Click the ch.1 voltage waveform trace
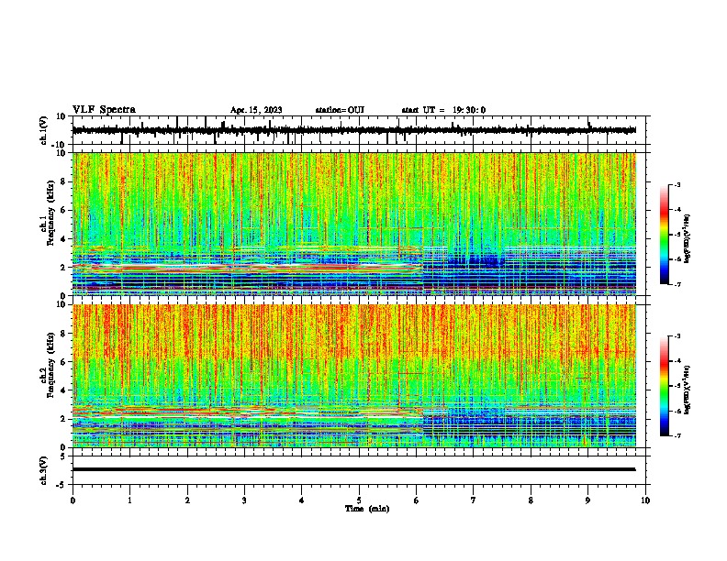Viewport: 727px width, 561px height. 353,130
